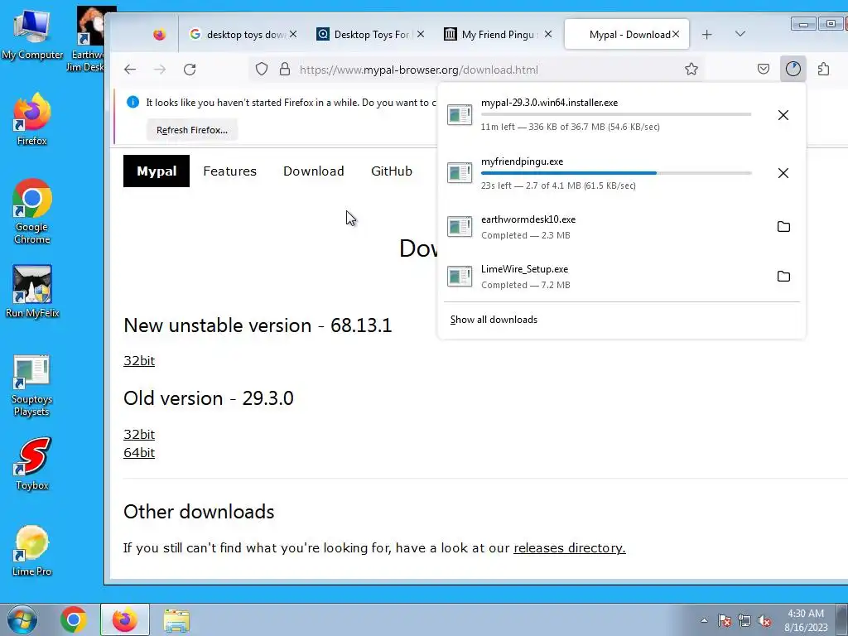Open the releases directory link
Image resolution: width=848 pixels, height=636 pixels.
coord(570,548)
